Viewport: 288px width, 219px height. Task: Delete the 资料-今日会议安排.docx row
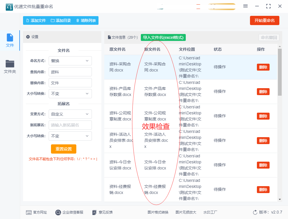263,165
